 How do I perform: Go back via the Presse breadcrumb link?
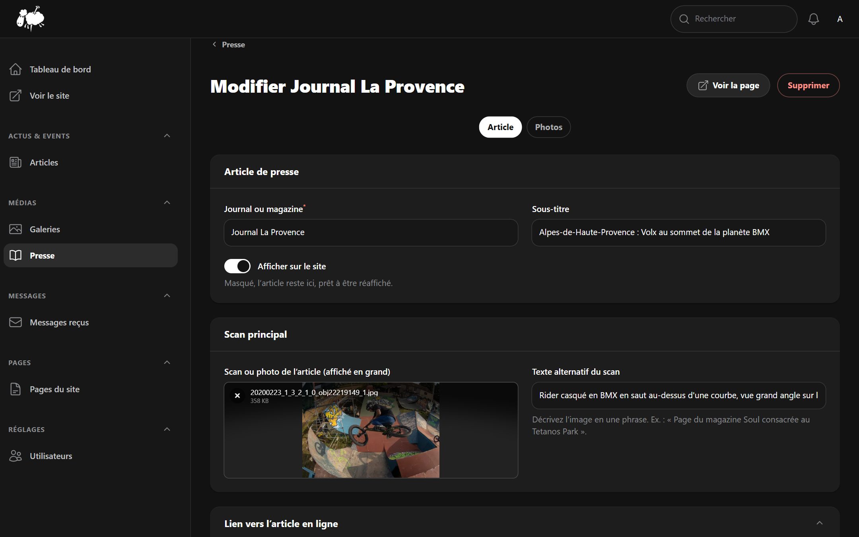click(x=233, y=45)
